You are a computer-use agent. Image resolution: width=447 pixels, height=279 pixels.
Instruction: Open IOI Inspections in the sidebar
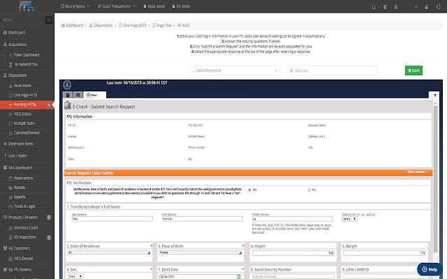27,237
